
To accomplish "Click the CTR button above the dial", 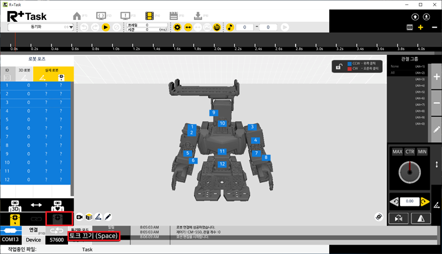I will pyautogui.click(x=409, y=152).
